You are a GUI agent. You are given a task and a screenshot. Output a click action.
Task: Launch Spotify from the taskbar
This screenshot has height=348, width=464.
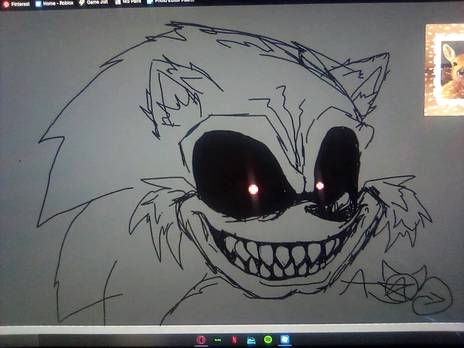pyautogui.click(x=268, y=339)
